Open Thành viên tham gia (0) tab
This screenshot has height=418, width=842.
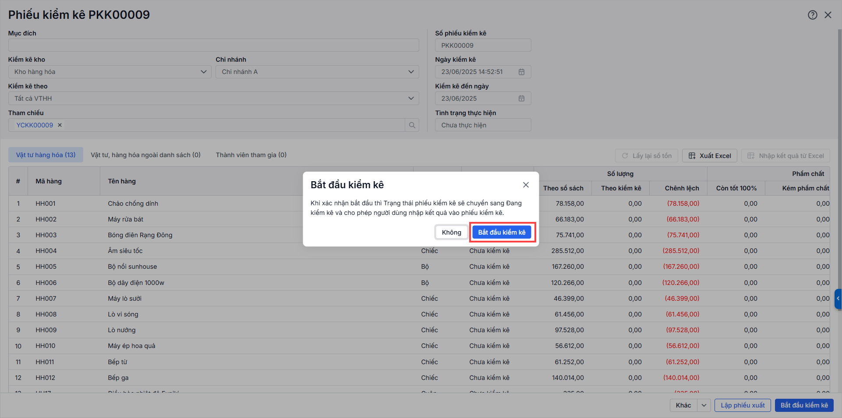coord(251,155)
